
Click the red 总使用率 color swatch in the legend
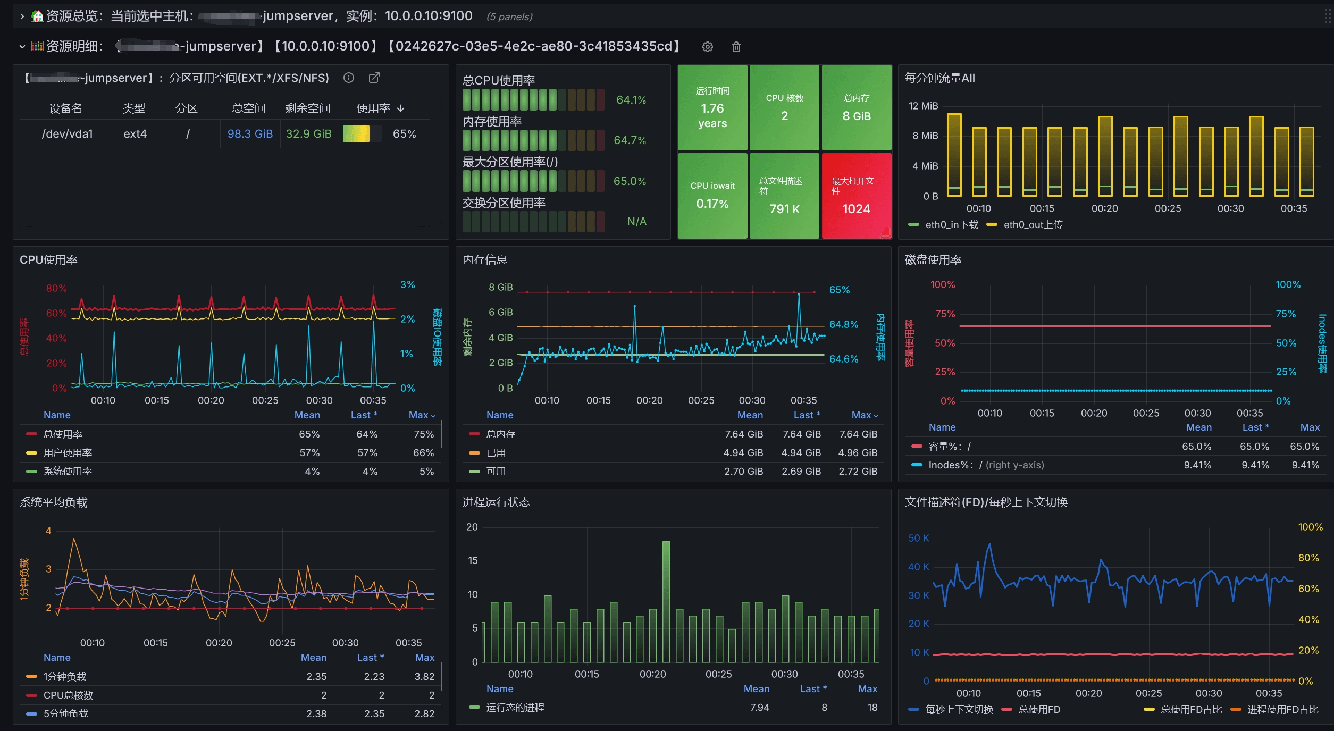(x=31, y=434)
